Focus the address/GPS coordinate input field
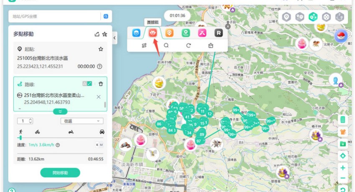Image resolution: width=355 pixels, height=192 pixels. point(55,16)
